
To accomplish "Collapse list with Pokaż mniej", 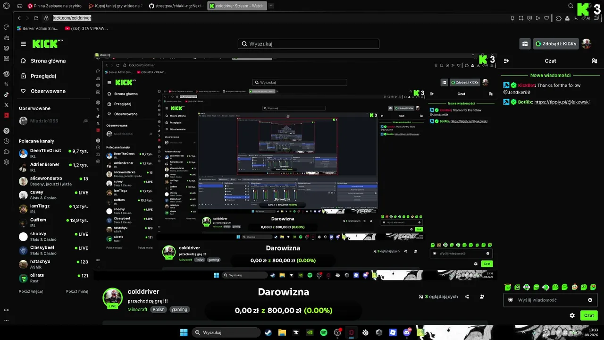I will (x=77, y=291).
